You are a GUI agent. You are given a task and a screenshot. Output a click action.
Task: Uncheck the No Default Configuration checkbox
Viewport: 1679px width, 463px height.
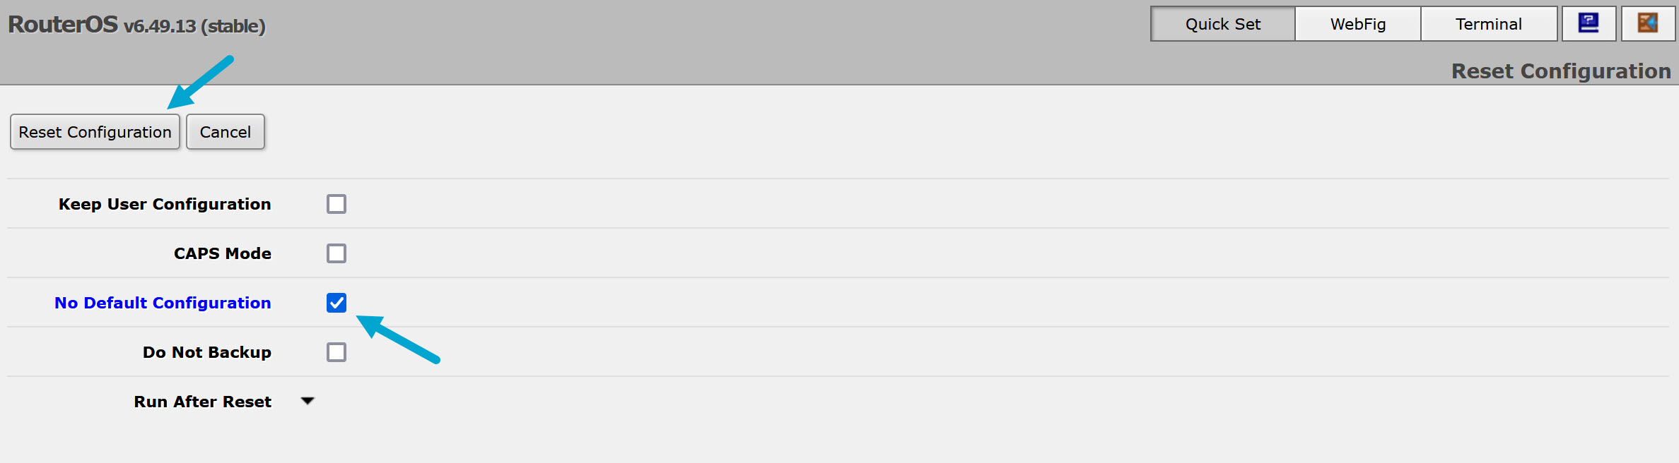[x=337, y=303]
